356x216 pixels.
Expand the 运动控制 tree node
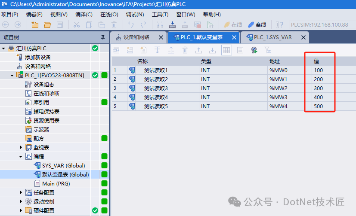tap(21, 201)
